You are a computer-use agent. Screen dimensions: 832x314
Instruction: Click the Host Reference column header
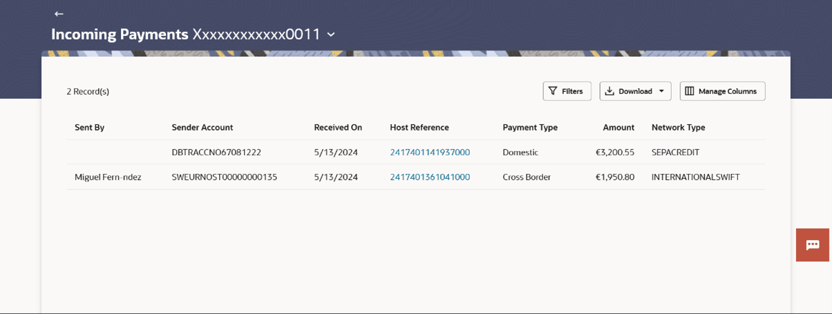click(x=419, y=128)
